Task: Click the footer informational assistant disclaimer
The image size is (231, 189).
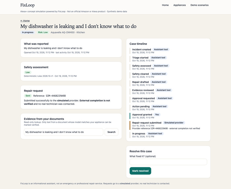Action: pyautogui.click(x=95, y=184)
